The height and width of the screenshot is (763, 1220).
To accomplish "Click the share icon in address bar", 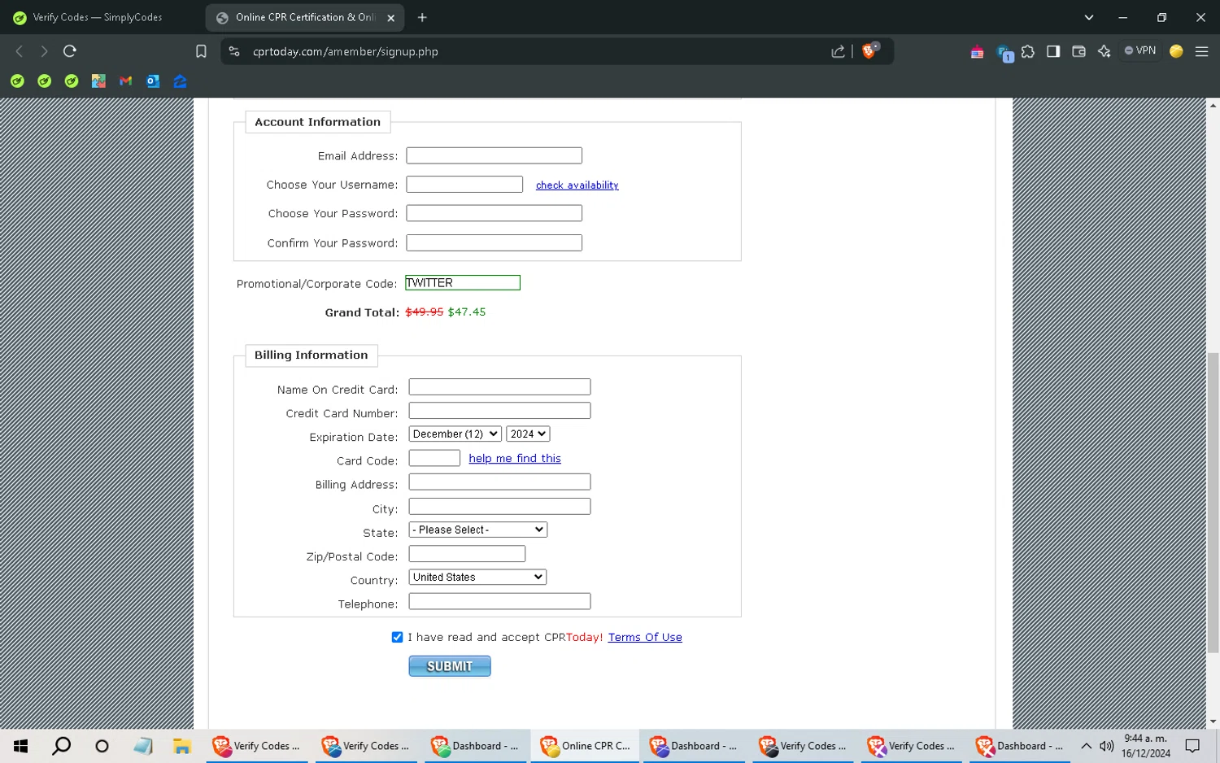I will tap(838, 51).
